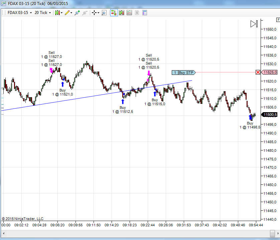Open the 20 Tick interval dropdown

(43, 13)
